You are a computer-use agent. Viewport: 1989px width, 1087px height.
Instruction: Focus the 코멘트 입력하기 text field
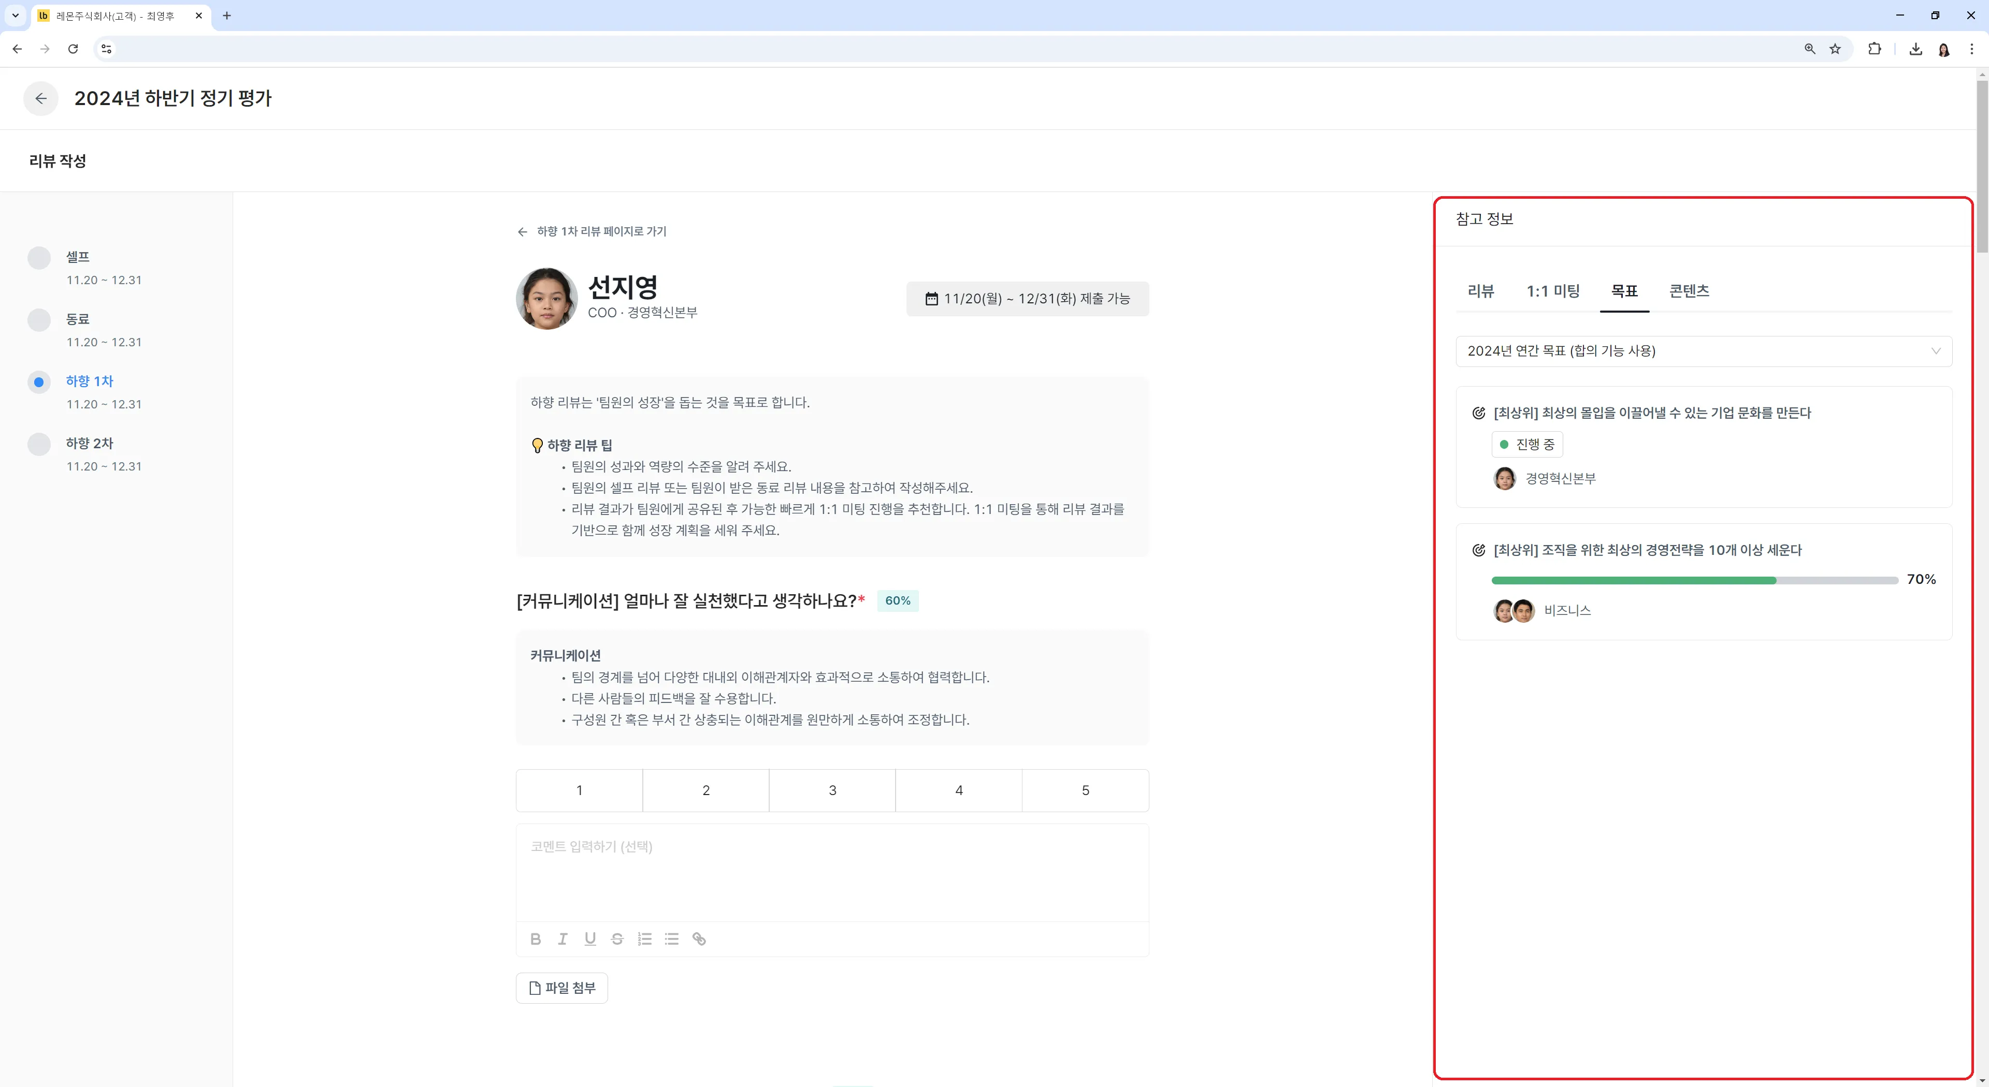pos(832,872)
